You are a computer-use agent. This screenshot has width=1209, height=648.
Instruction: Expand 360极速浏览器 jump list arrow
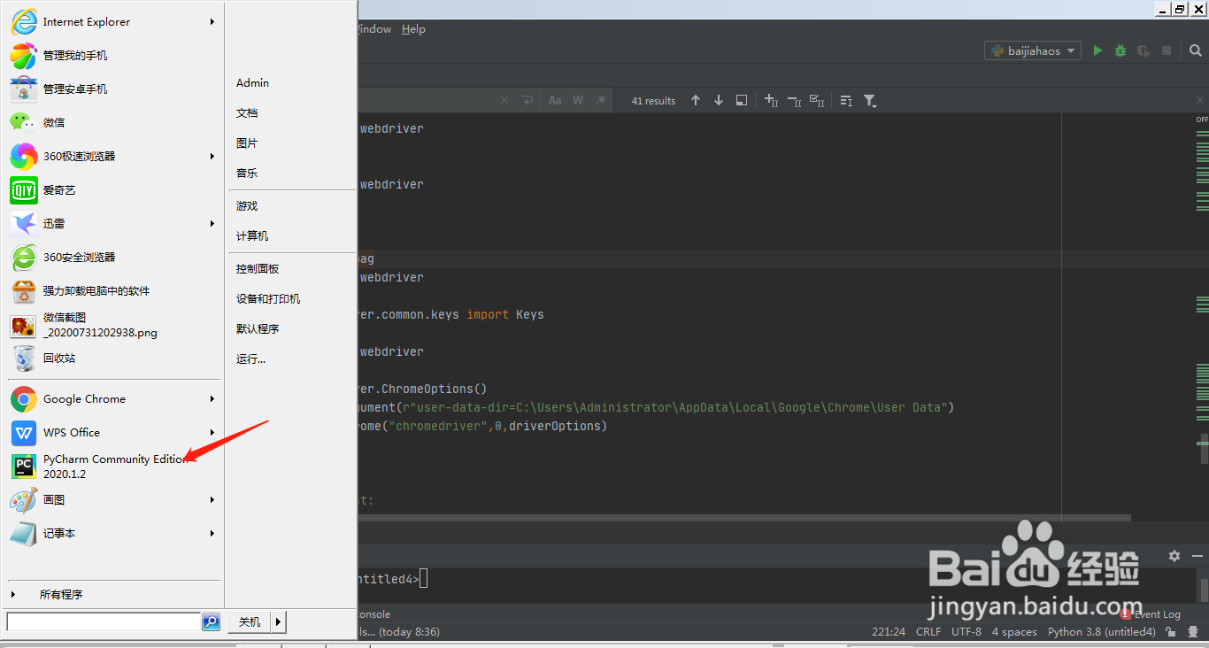(x=212, y=156)
